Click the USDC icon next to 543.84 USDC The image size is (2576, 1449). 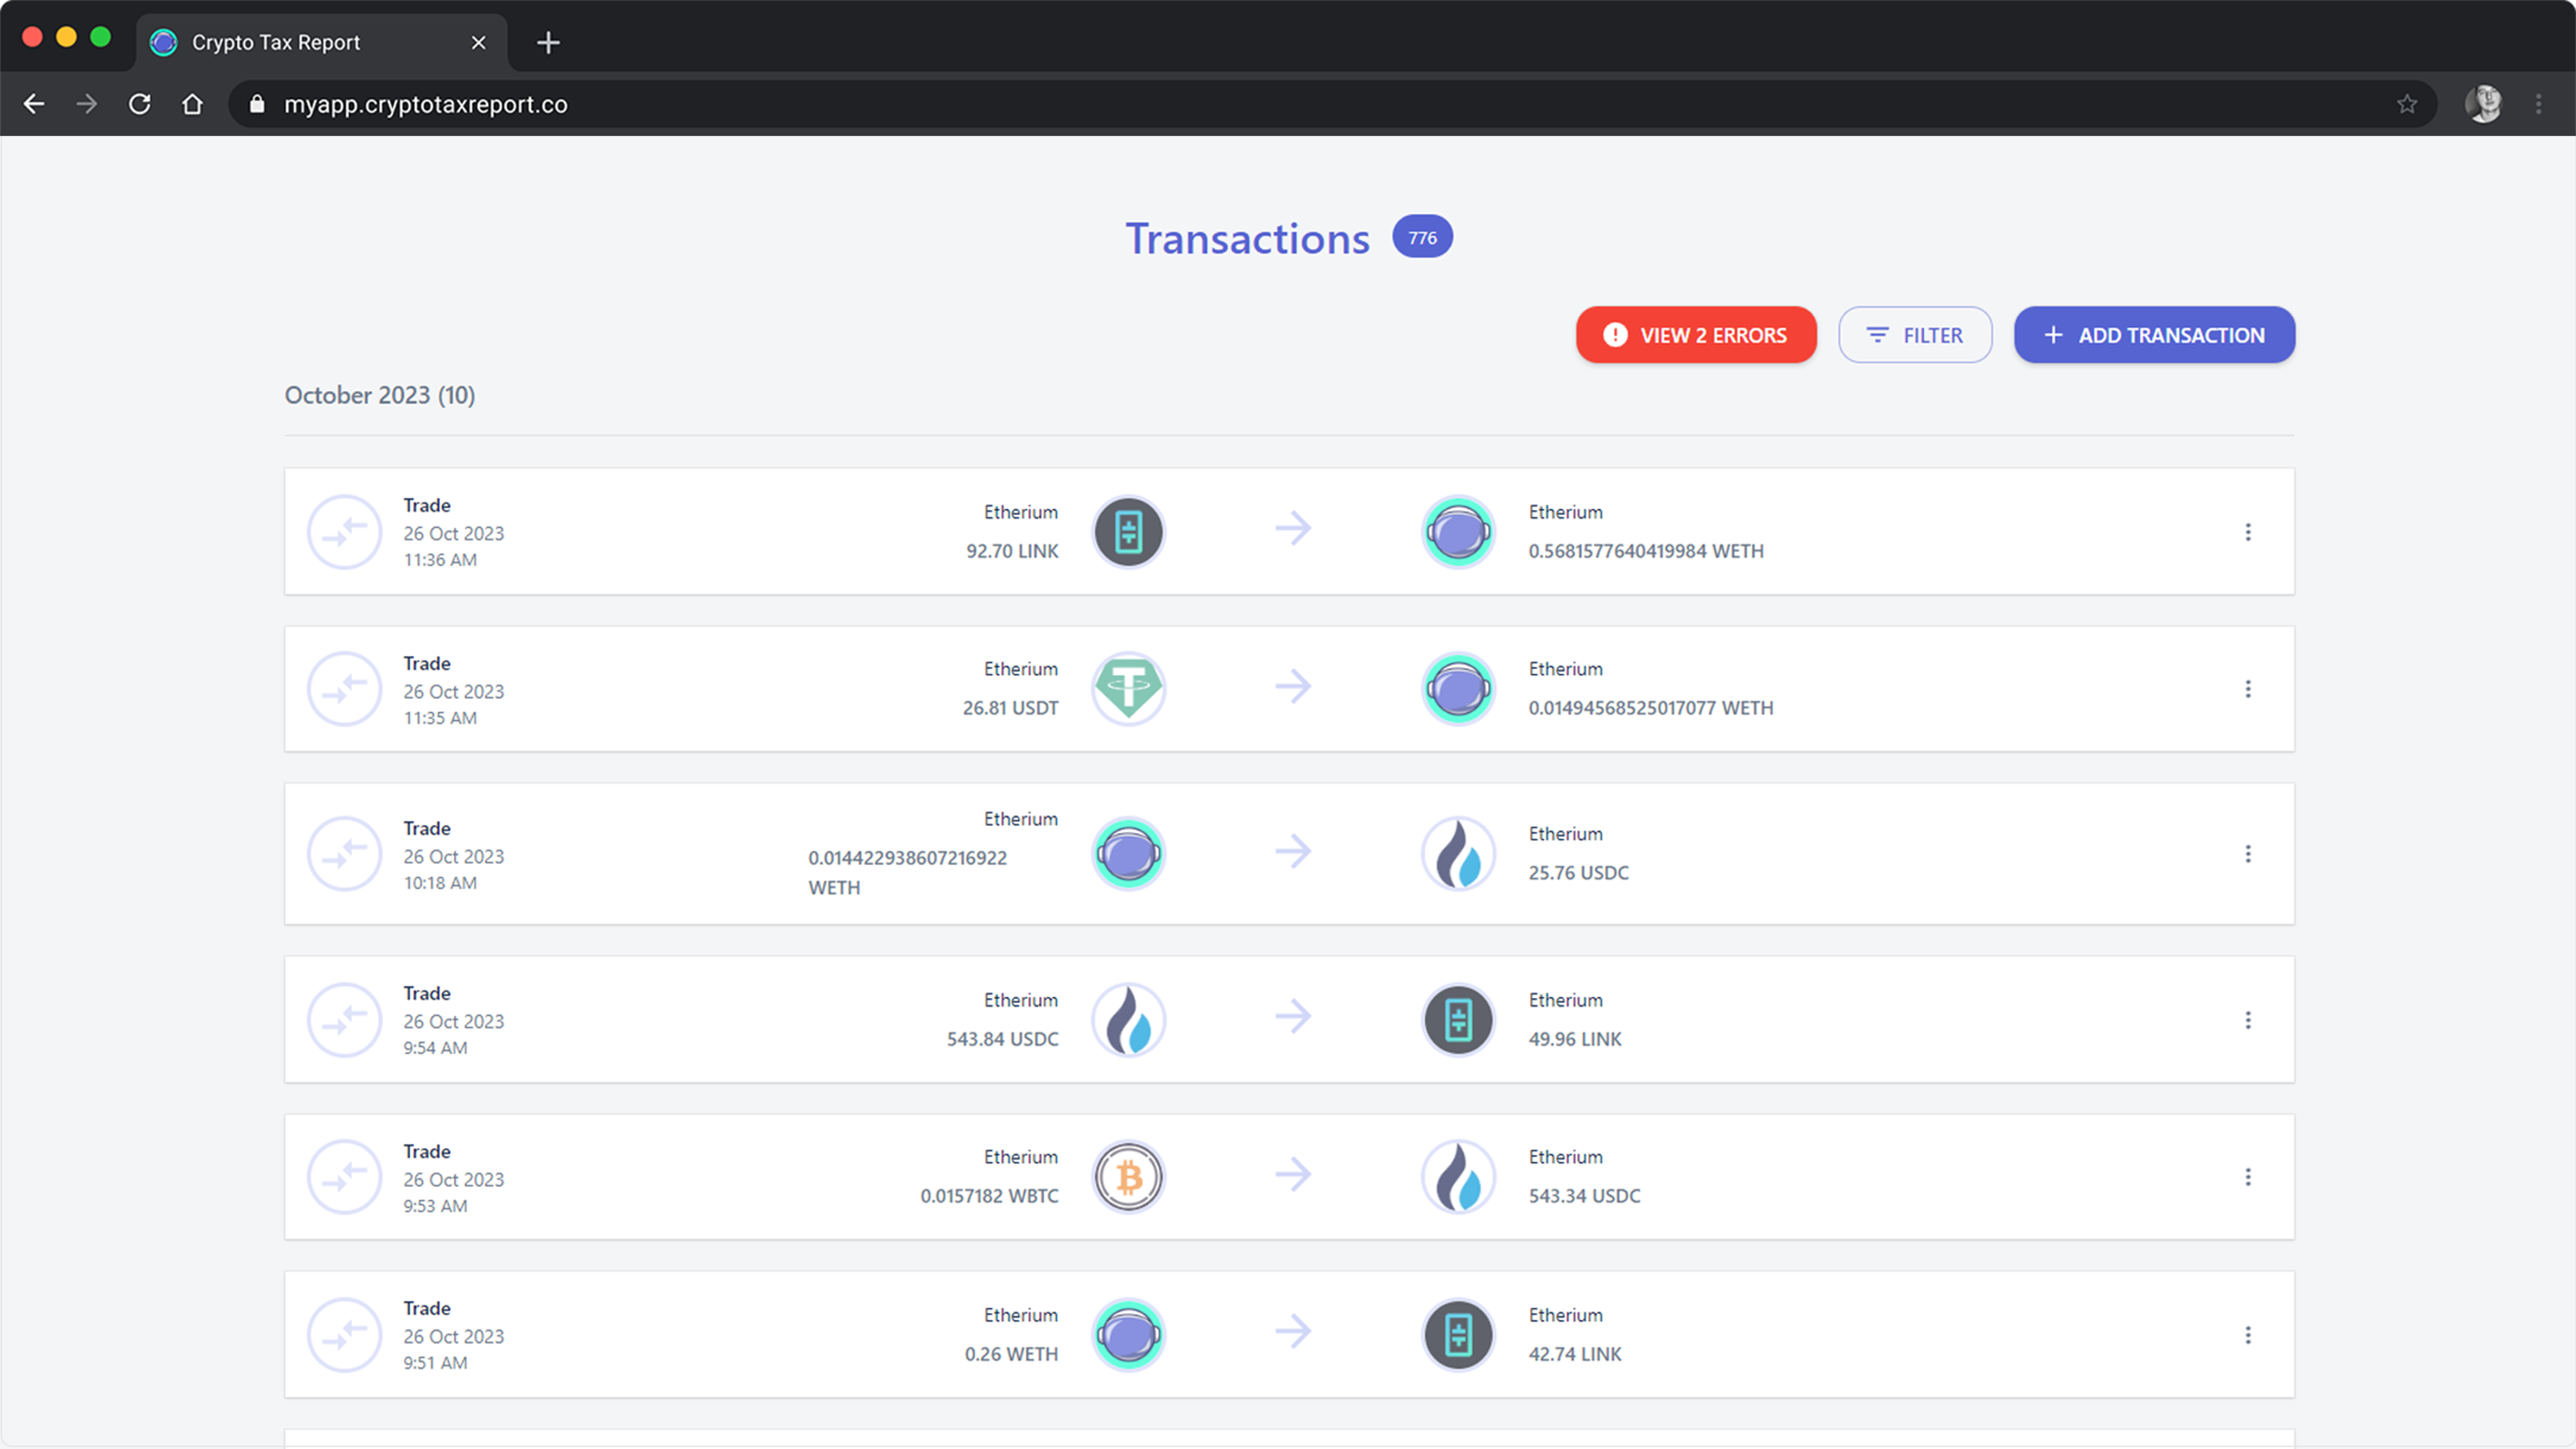1128,1020
